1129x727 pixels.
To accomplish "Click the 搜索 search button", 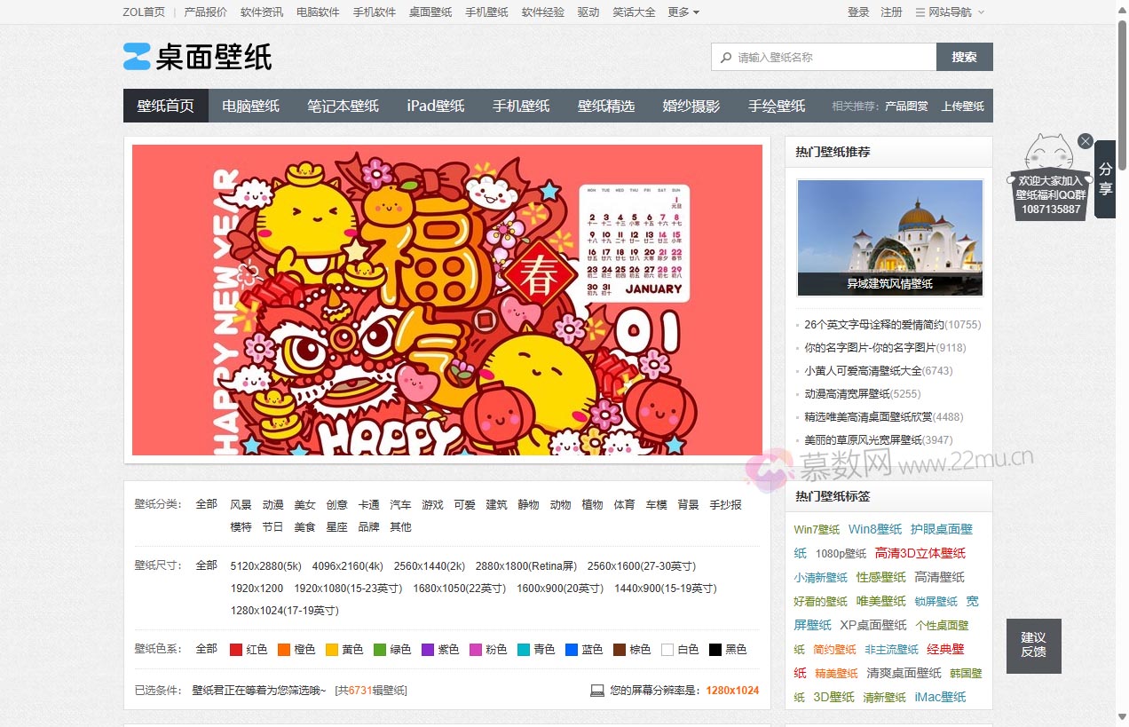I will (964, 57).
